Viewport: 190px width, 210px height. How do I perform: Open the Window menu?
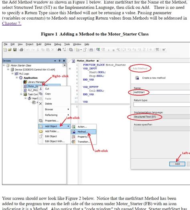tap(77, 44)
